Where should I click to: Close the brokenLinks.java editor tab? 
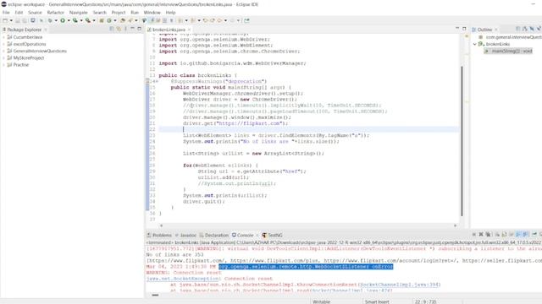[x=189, y=30]
